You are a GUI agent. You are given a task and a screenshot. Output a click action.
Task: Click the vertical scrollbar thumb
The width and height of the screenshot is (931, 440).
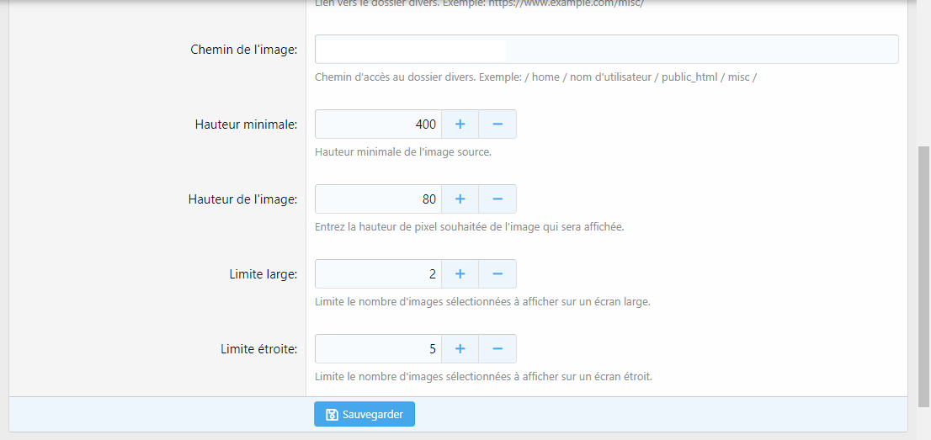tap(923, 276)
